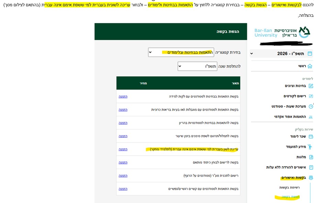Click the מלגות icon in sidebar
This screenshot has height=203, width=314.
point(311,157)
